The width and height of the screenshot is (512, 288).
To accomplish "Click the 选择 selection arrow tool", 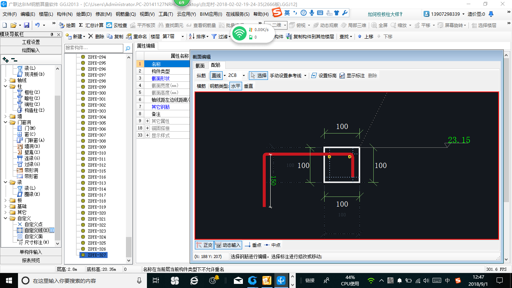I will 258,75.
